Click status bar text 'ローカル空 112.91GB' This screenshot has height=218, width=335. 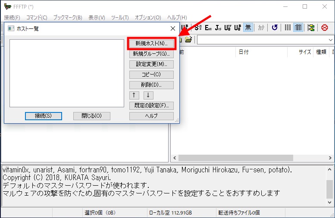[x=170, y=213]
